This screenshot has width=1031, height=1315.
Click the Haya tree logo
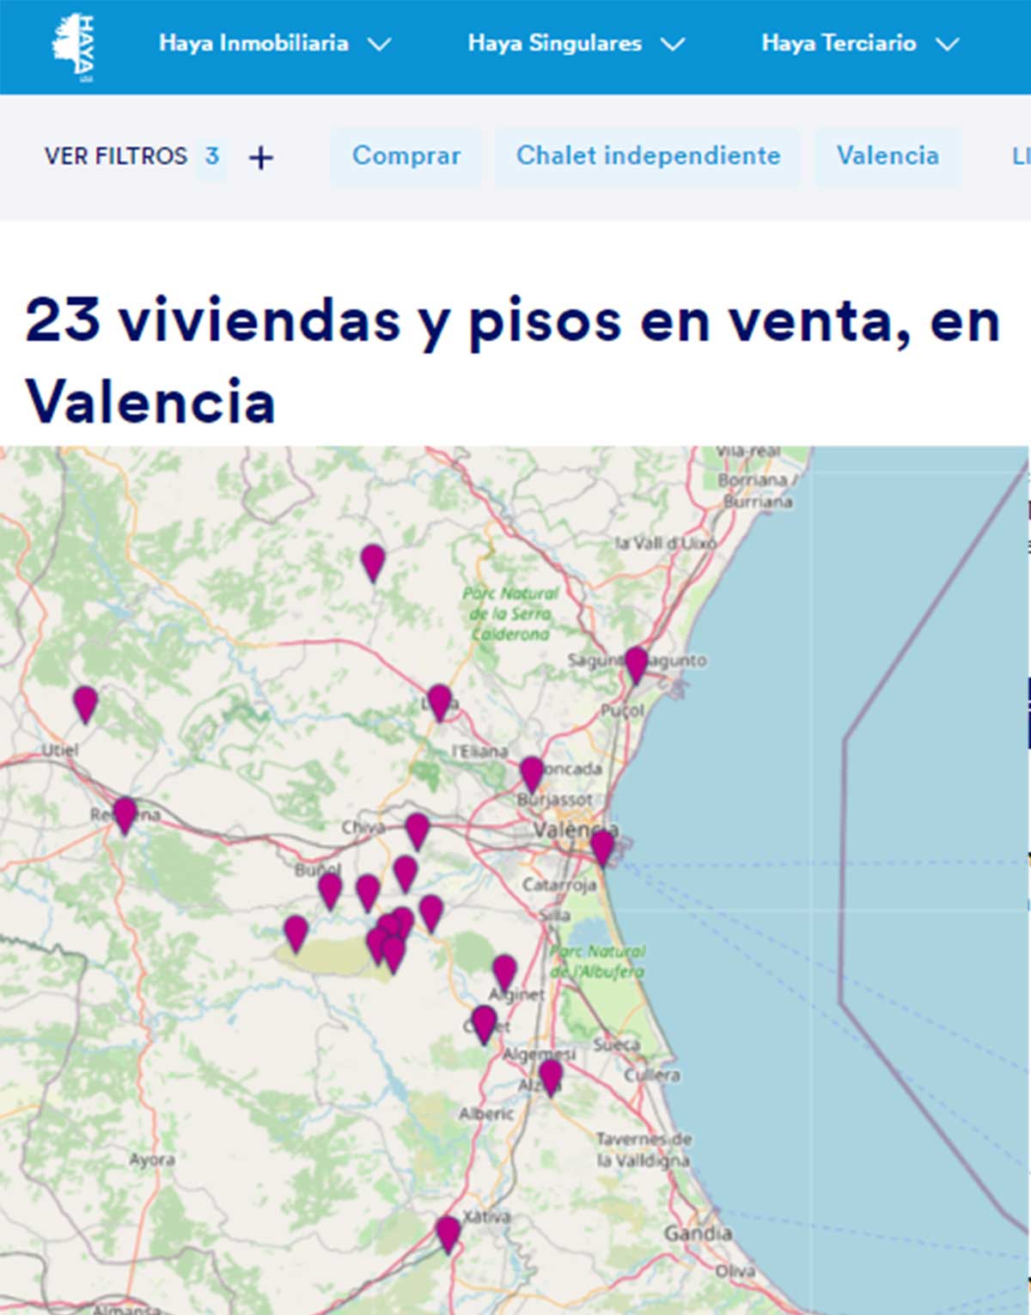pos(74,47)
